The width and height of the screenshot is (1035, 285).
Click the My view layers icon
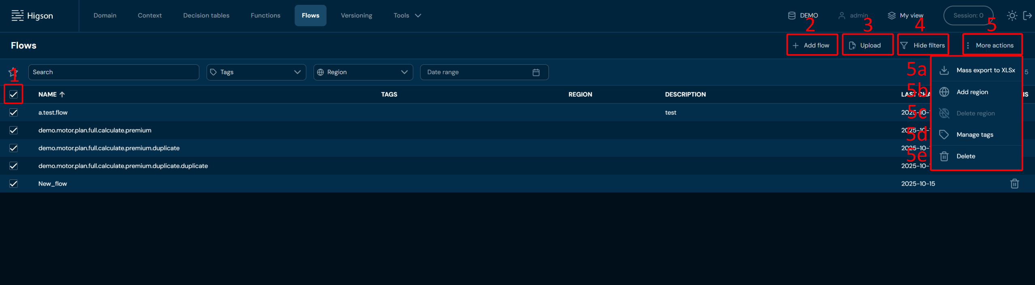click(892, 16)
